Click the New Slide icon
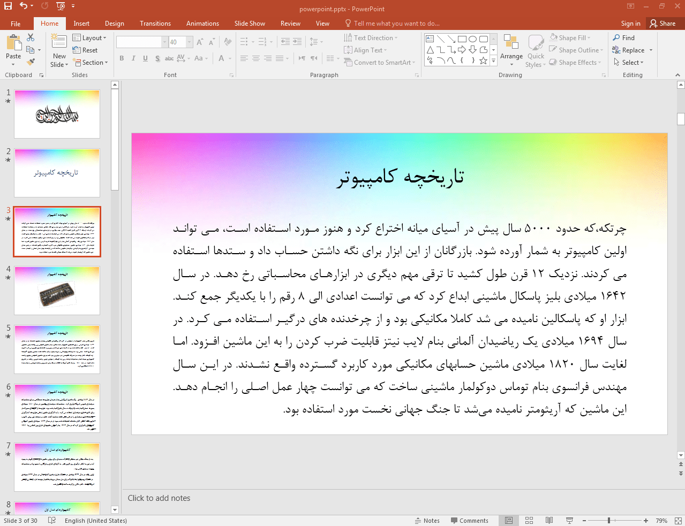 pyautogui.click(x=59, y=42)
